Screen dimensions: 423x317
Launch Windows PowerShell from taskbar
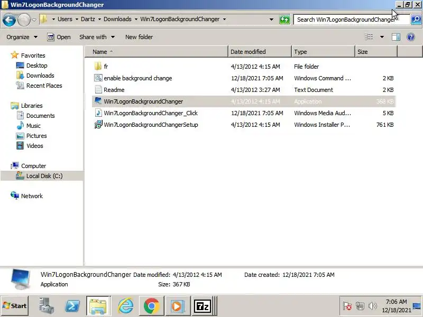click(x=72, y=306)
